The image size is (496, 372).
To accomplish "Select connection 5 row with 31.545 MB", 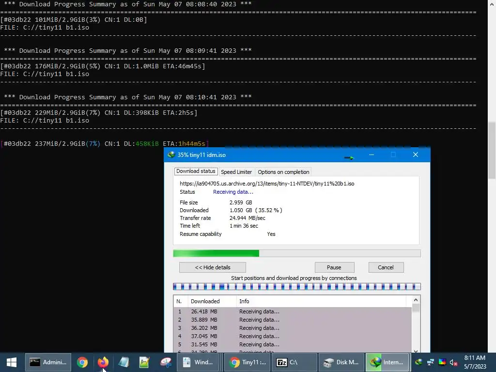I will (x=293, y=344).
